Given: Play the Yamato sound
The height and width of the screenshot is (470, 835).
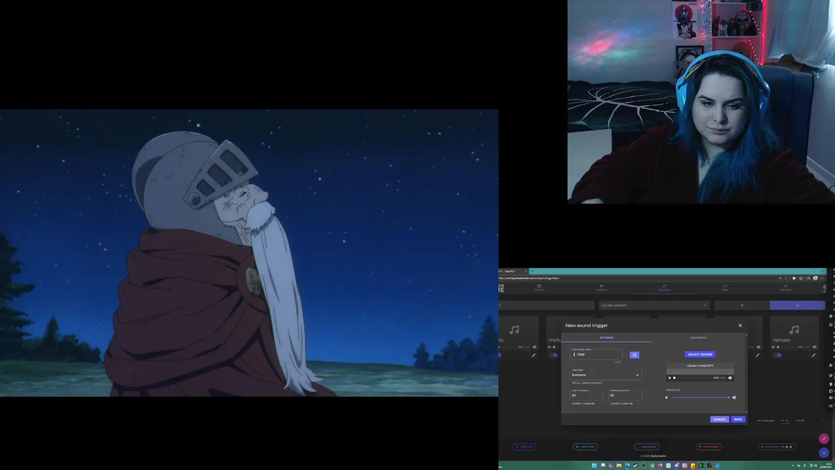Looking at the screenshot, I should [774, 347].
